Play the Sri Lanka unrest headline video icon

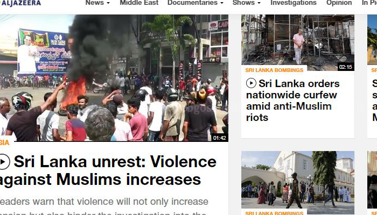[x=4, y=162]
